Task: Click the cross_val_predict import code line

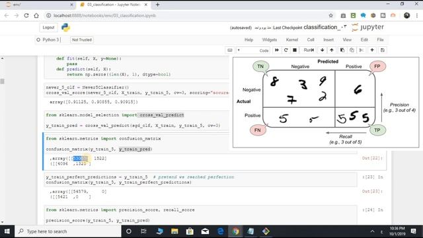Action: [x=115, y=115]
